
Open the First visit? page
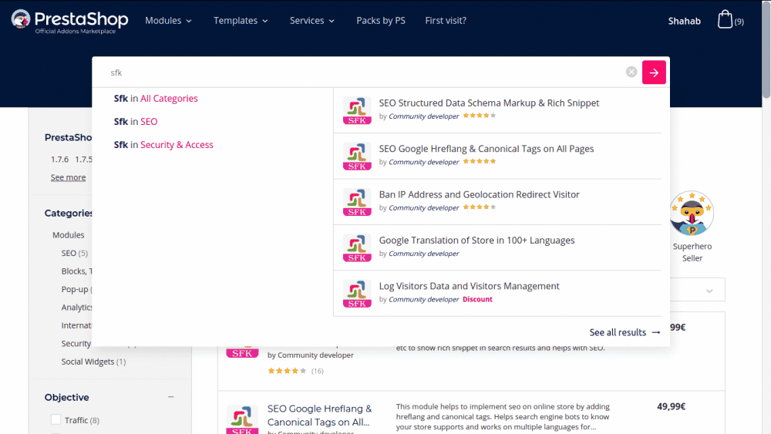(446, 21)
